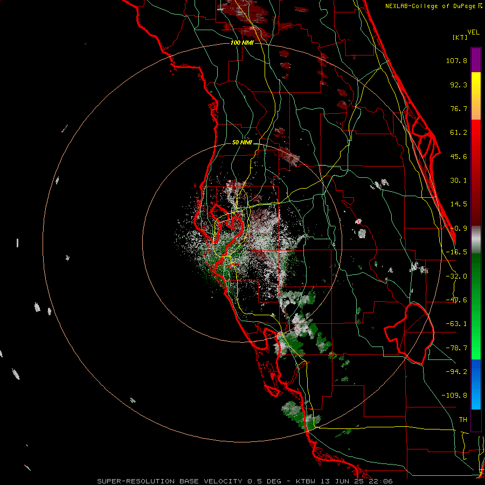Click the -78.7 velocity scale value
Viewport: 485px width, 485px height.
[456, 348]
